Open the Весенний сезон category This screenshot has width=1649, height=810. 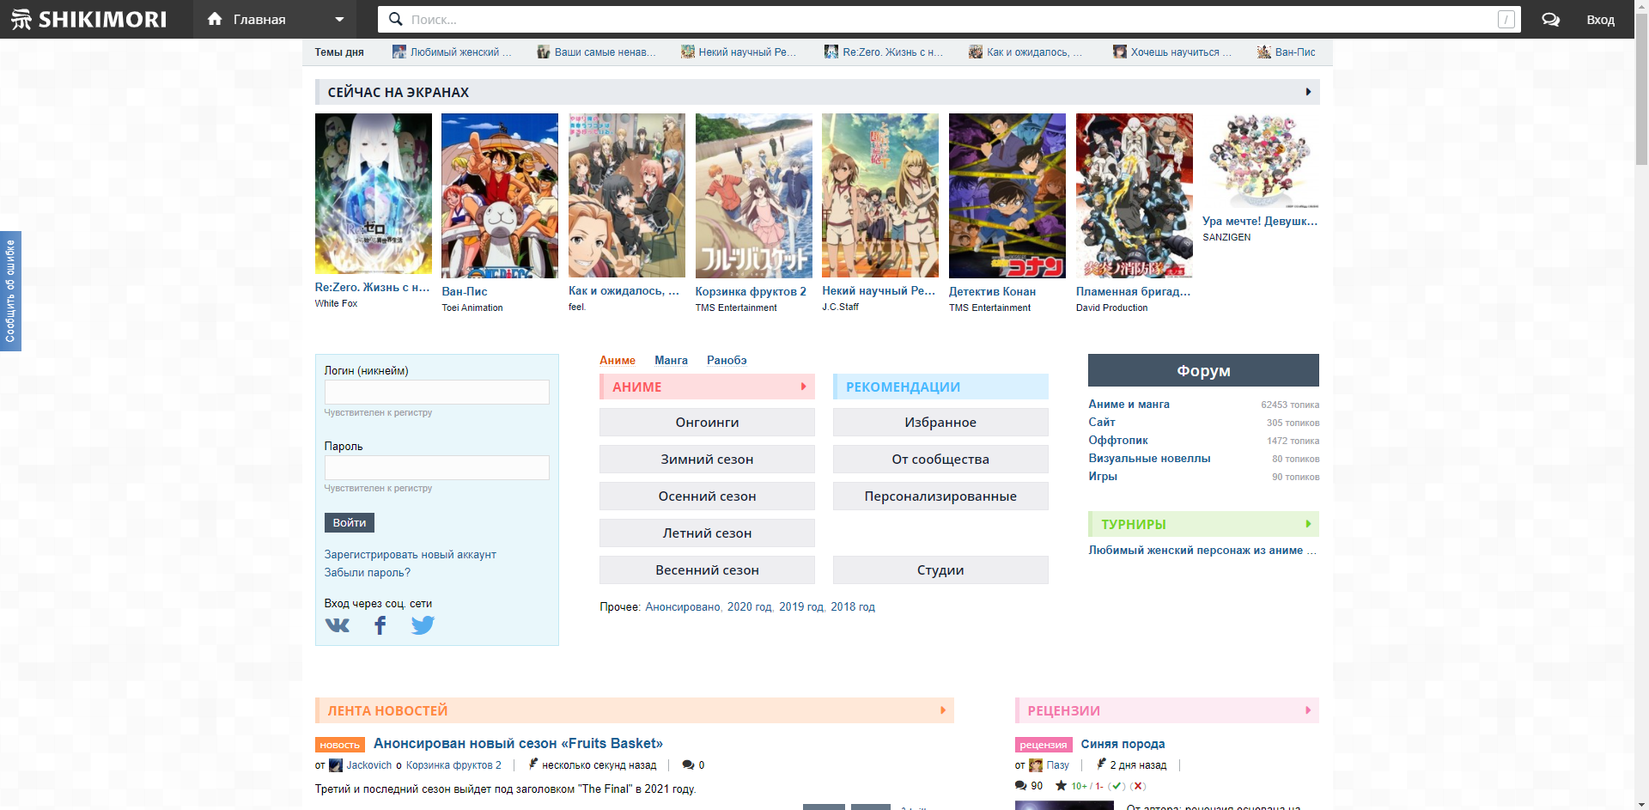707,569
